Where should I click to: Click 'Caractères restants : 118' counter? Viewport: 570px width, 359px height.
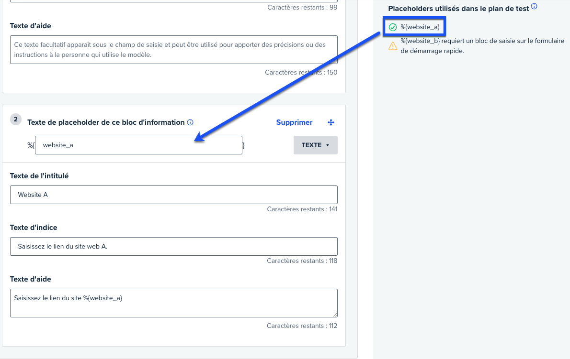click(x=302, y=261)
